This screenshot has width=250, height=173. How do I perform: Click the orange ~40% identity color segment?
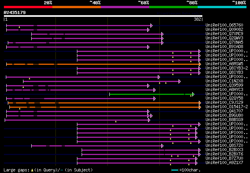(77, 7)
